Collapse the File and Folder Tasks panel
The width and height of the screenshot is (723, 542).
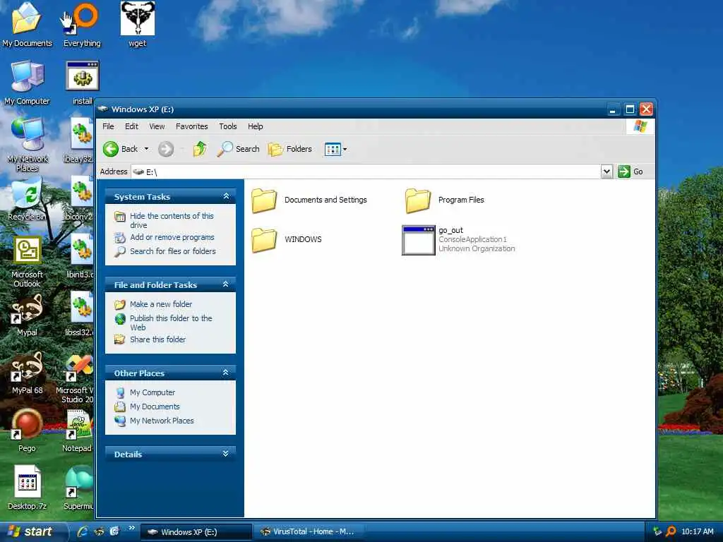[x=226, y=284]
